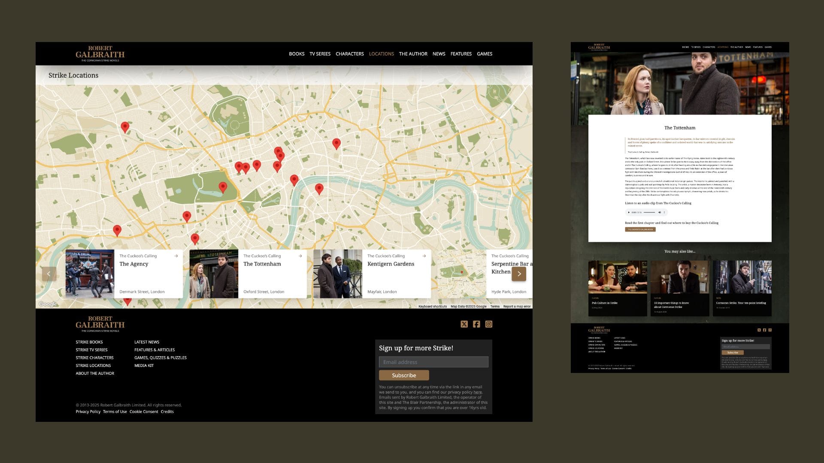This screenshot has width=824, height=463.
Task: Open FEATURES in Locations page navigation
Action: pyautogui.click(x=461, y=54)
